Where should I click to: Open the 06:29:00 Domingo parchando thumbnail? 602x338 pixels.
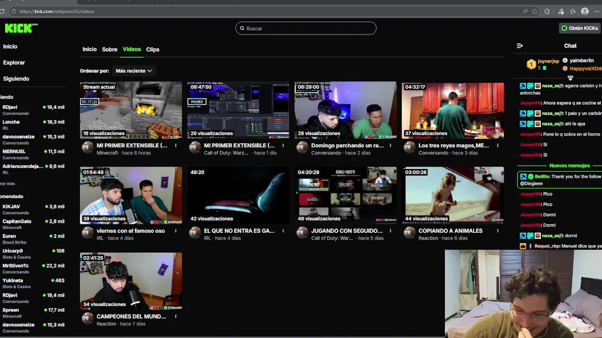(345, 110)
